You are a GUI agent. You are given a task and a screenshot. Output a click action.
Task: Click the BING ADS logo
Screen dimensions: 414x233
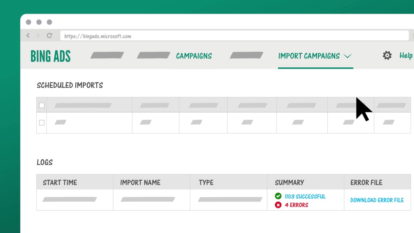[x=50, y=56]
